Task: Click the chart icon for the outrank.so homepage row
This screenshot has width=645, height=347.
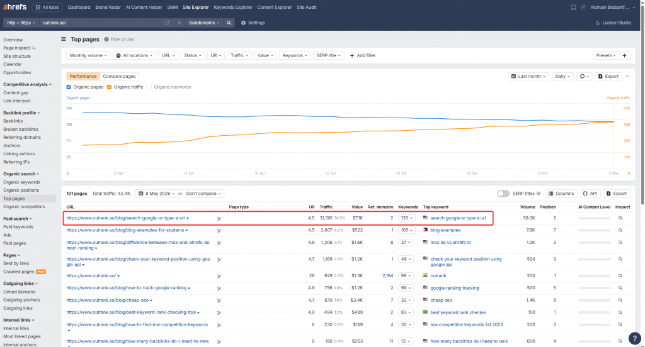Action: [219, 276]
